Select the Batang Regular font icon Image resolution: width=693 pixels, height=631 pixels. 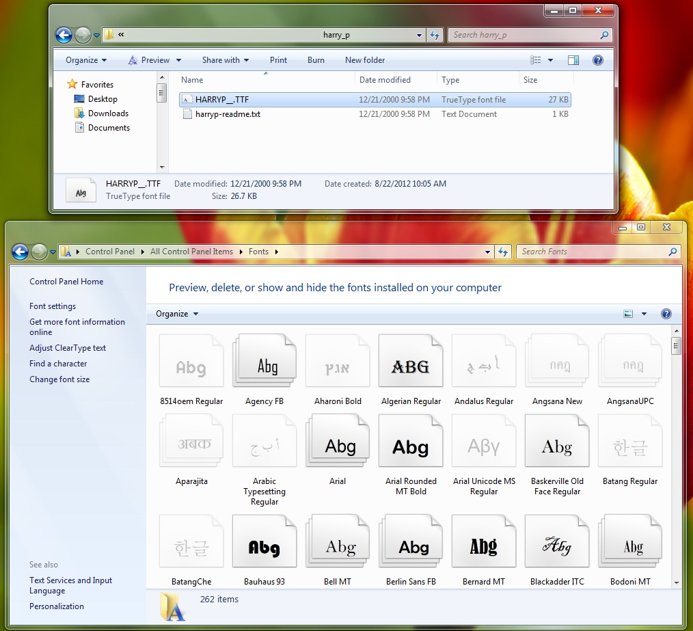coord(629,441)
